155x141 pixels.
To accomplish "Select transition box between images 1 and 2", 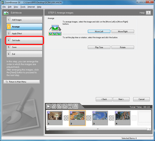I will coord(66,118).
